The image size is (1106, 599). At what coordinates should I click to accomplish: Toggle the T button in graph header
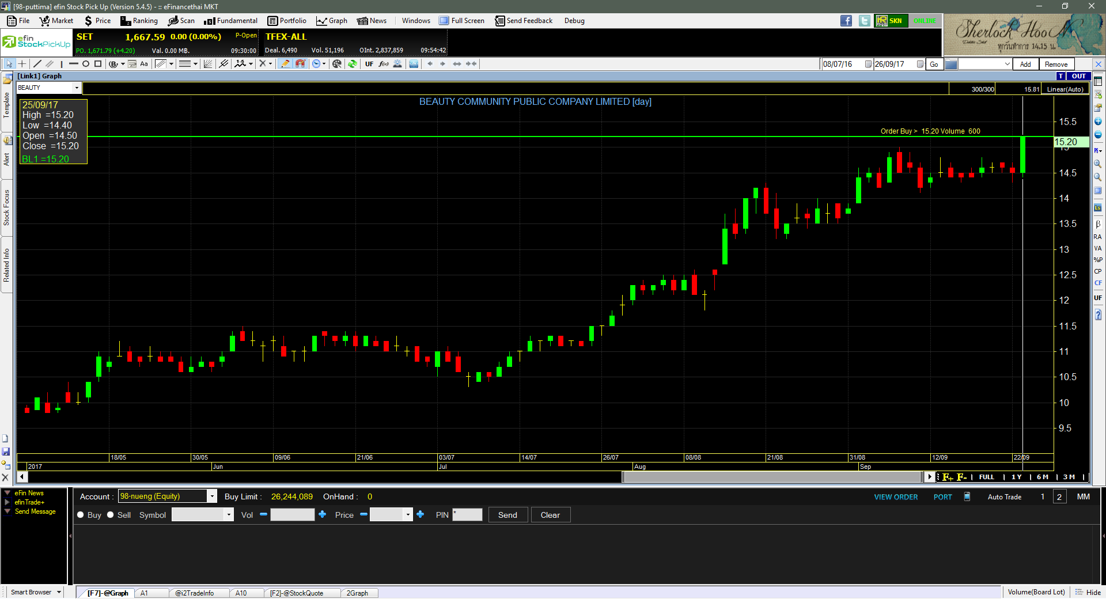(1060, 76)
